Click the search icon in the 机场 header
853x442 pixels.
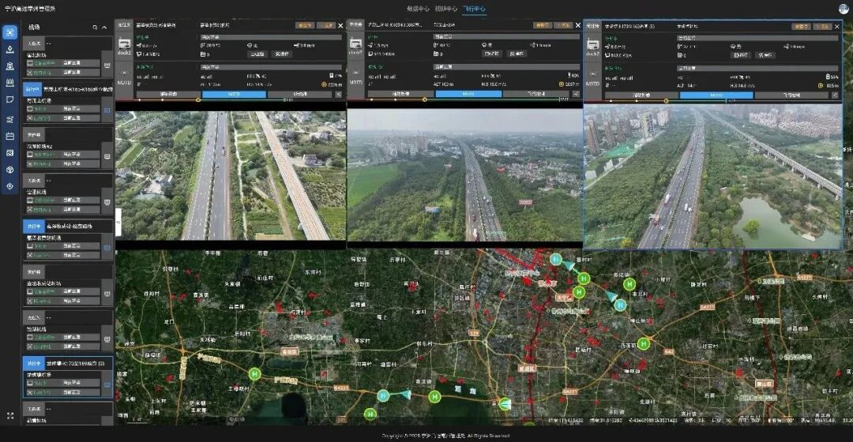click(95, 27)
